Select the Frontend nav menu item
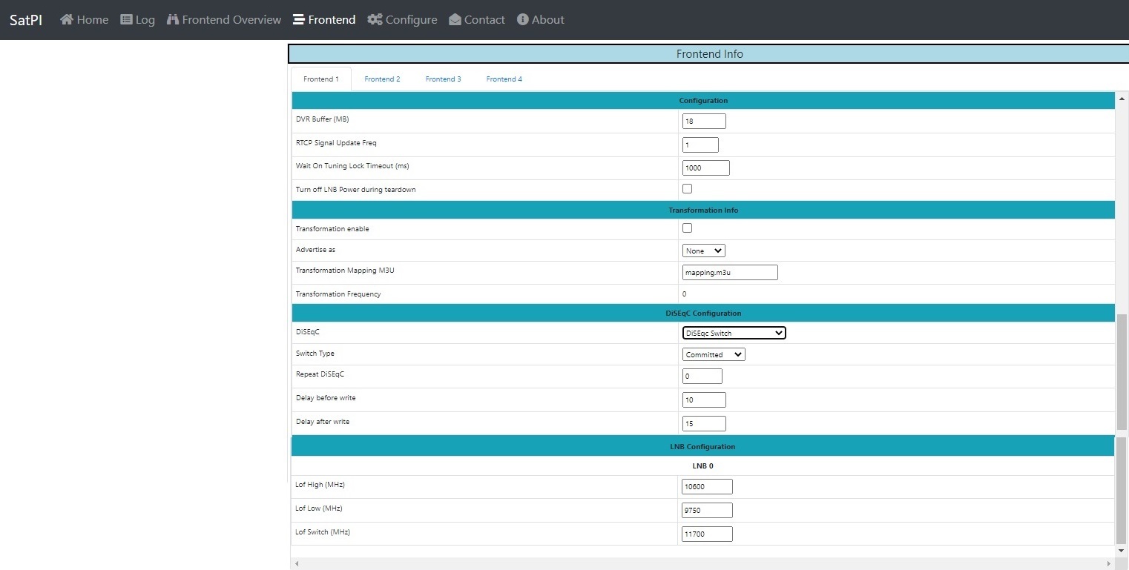Viewport: 1129px width, 570px height. (x=324, y=19)
